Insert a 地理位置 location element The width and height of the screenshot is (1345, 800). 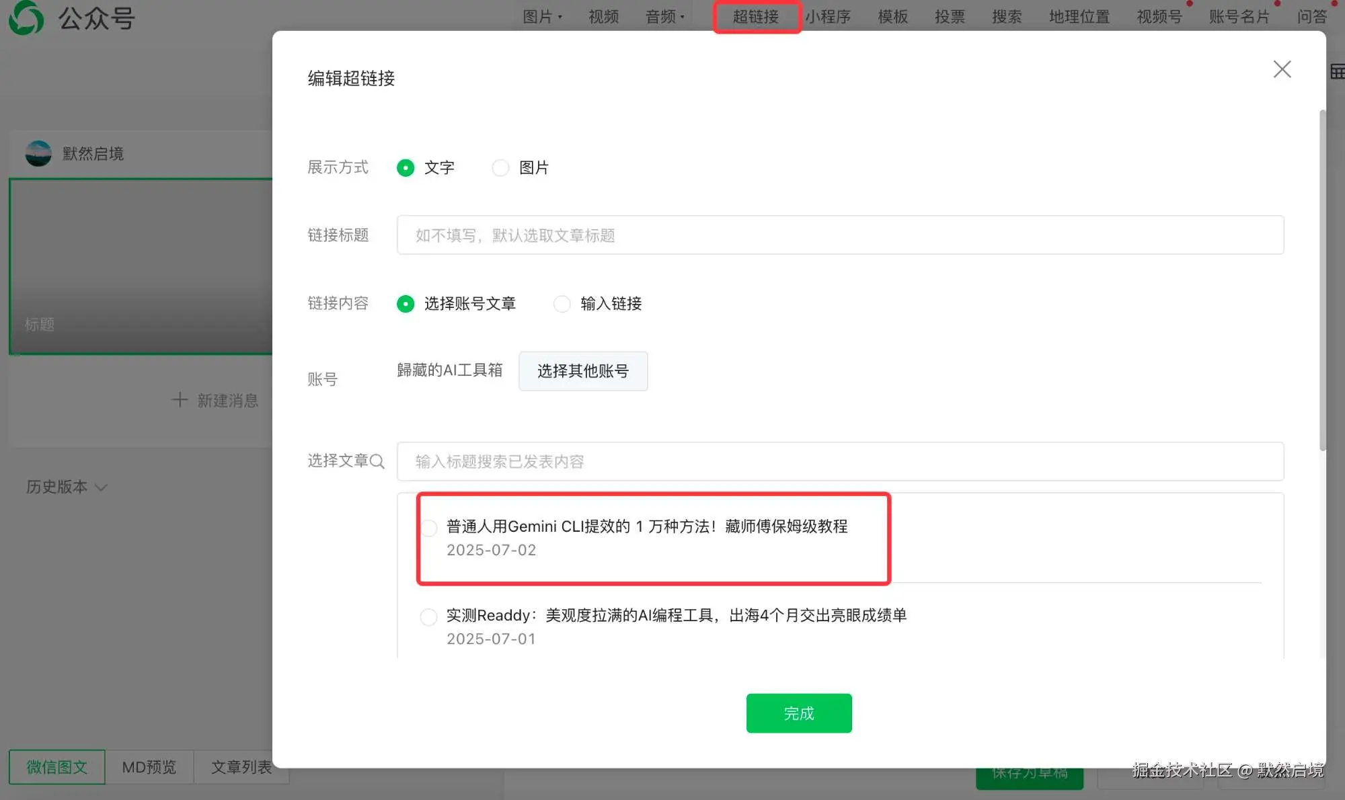1078,17
